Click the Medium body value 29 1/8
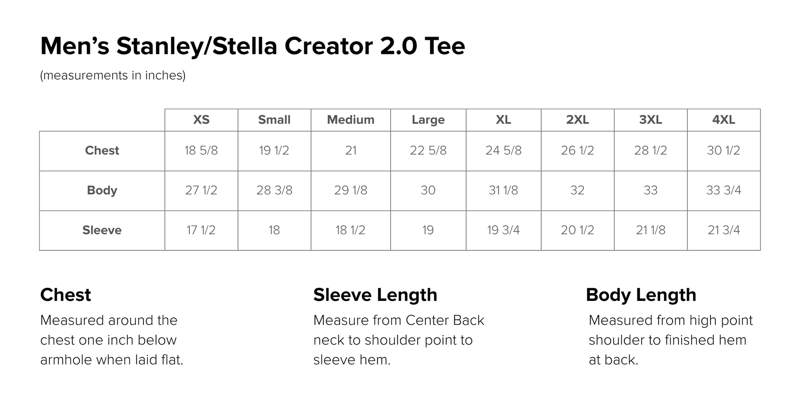Image resolution: width=802 pixels, height=401 pixels. click(351, 190)
